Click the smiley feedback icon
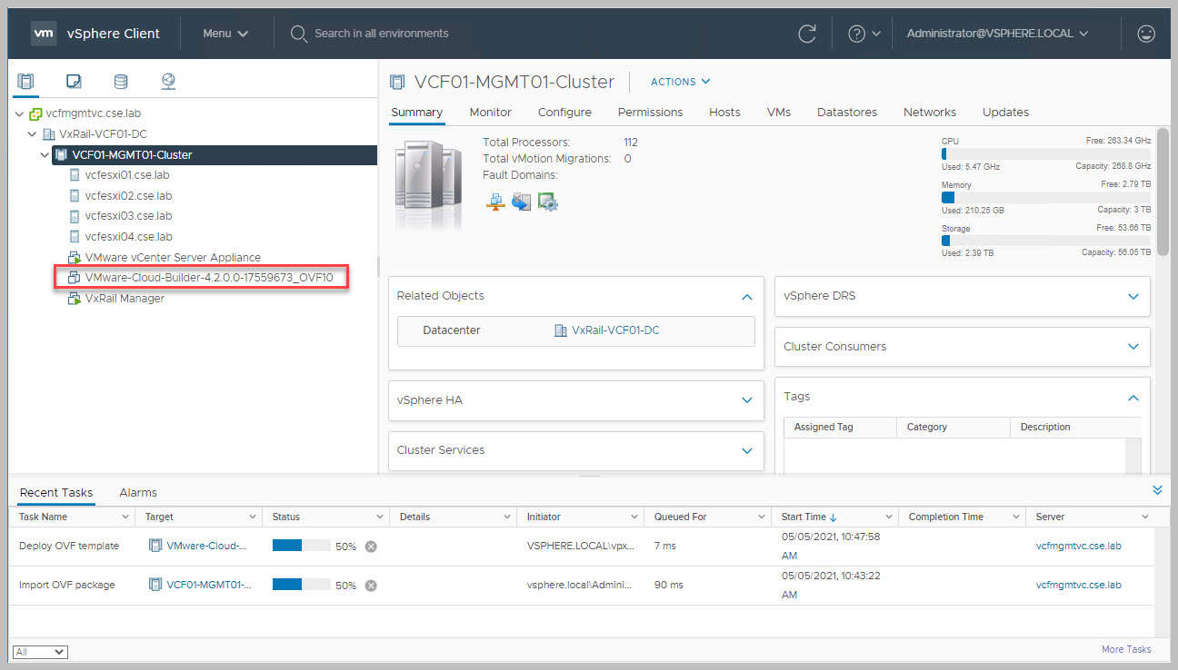The image size is (1178, 670). pos(1146,34)
